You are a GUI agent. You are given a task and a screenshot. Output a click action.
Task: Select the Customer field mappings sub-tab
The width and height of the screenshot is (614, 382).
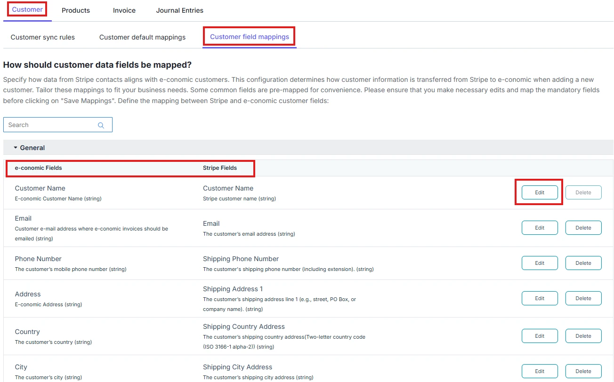pyautogui.click(x=250, y=37)
